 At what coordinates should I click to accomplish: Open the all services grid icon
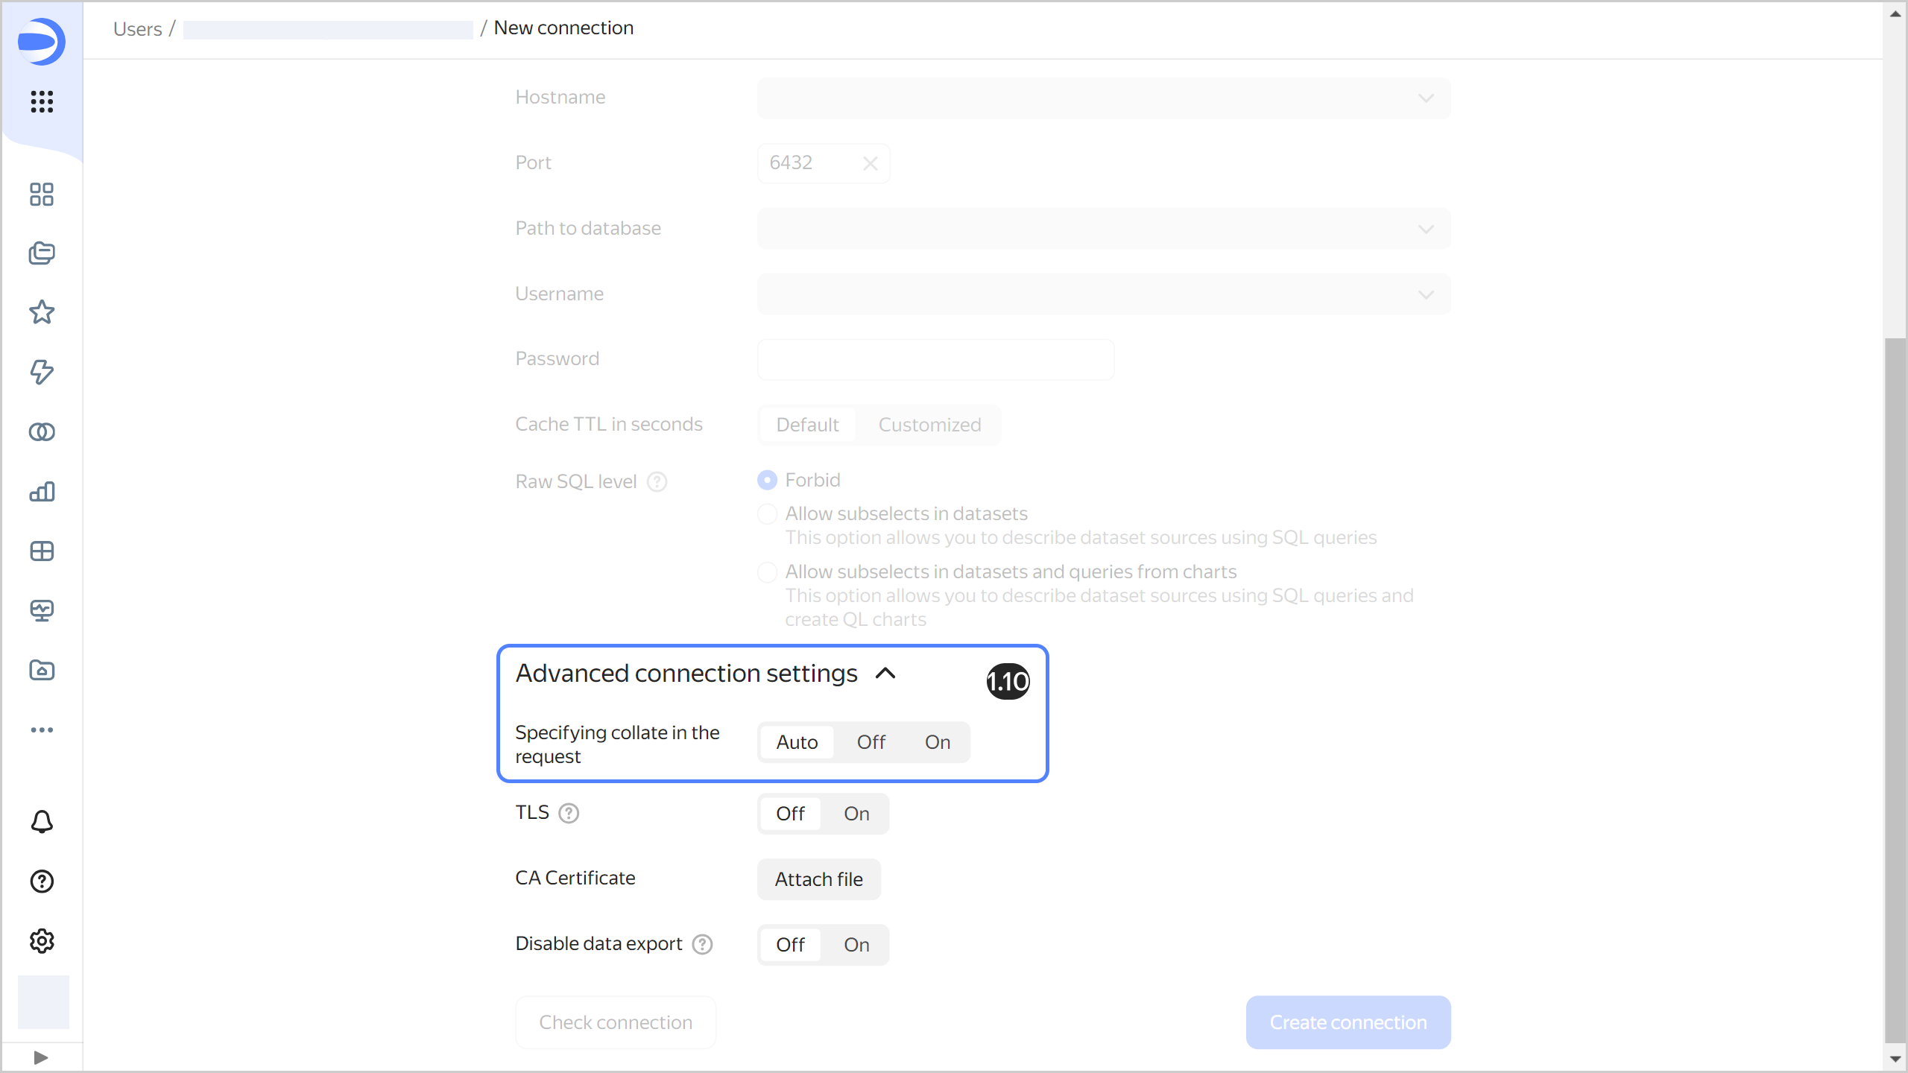coord(42,101)
